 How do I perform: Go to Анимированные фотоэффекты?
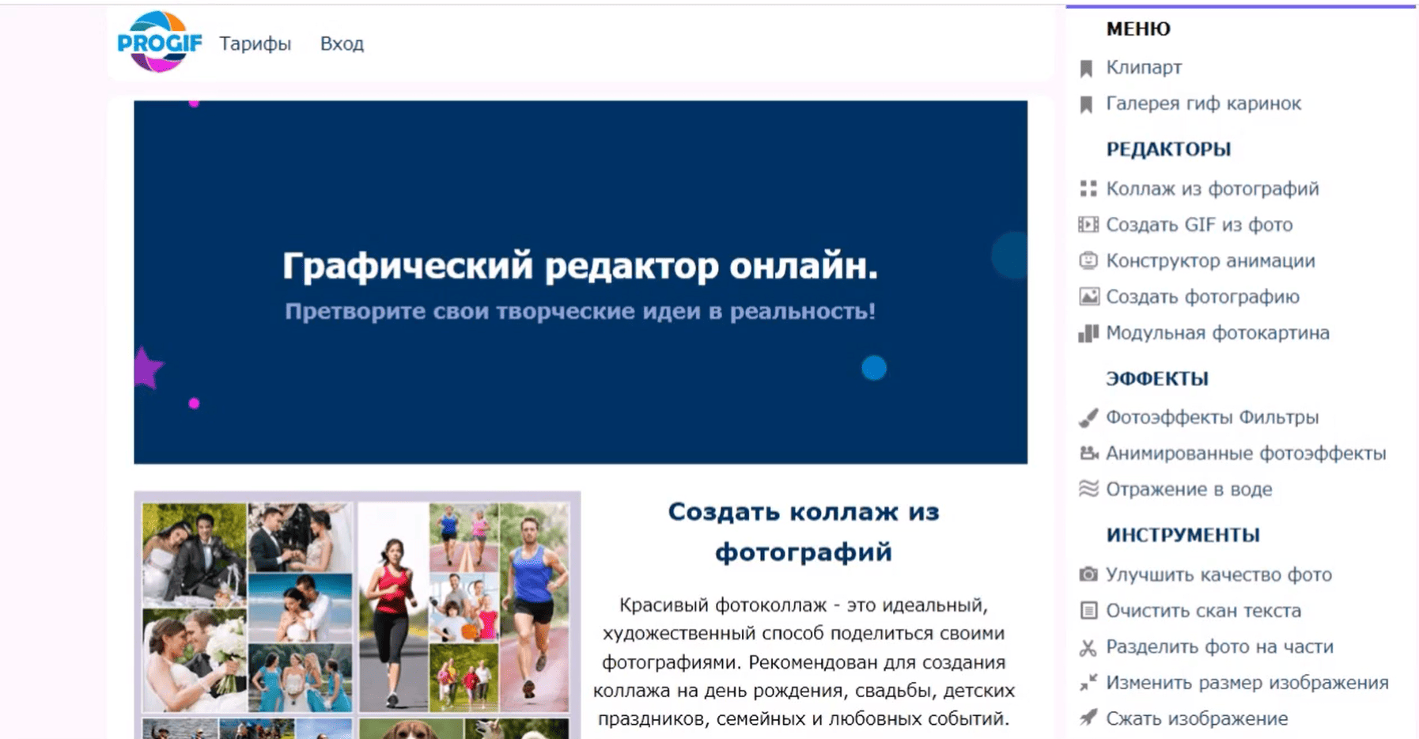coord(1245,453)
